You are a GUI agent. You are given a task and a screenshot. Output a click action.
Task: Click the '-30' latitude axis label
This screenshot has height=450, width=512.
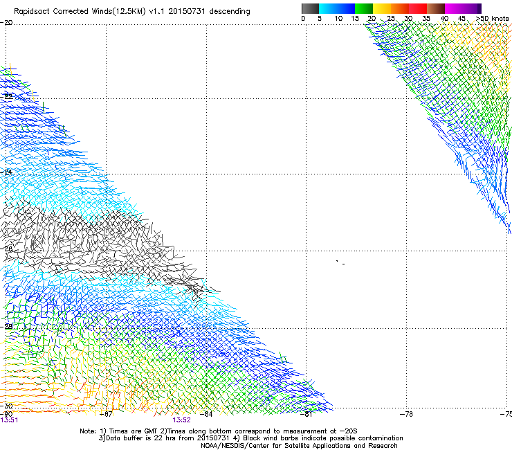tap(6, 406)
